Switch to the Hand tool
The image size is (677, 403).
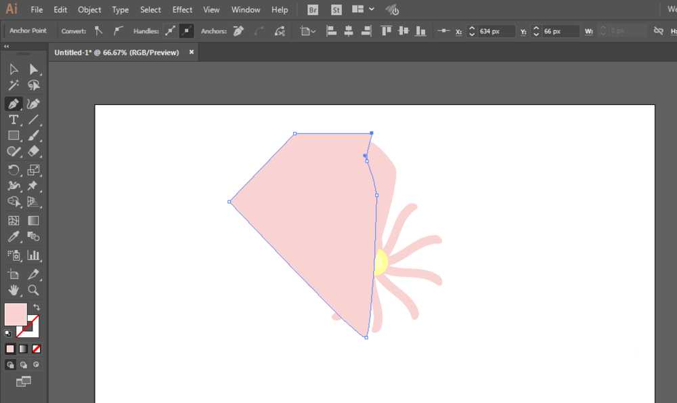(x=13, y=291)
